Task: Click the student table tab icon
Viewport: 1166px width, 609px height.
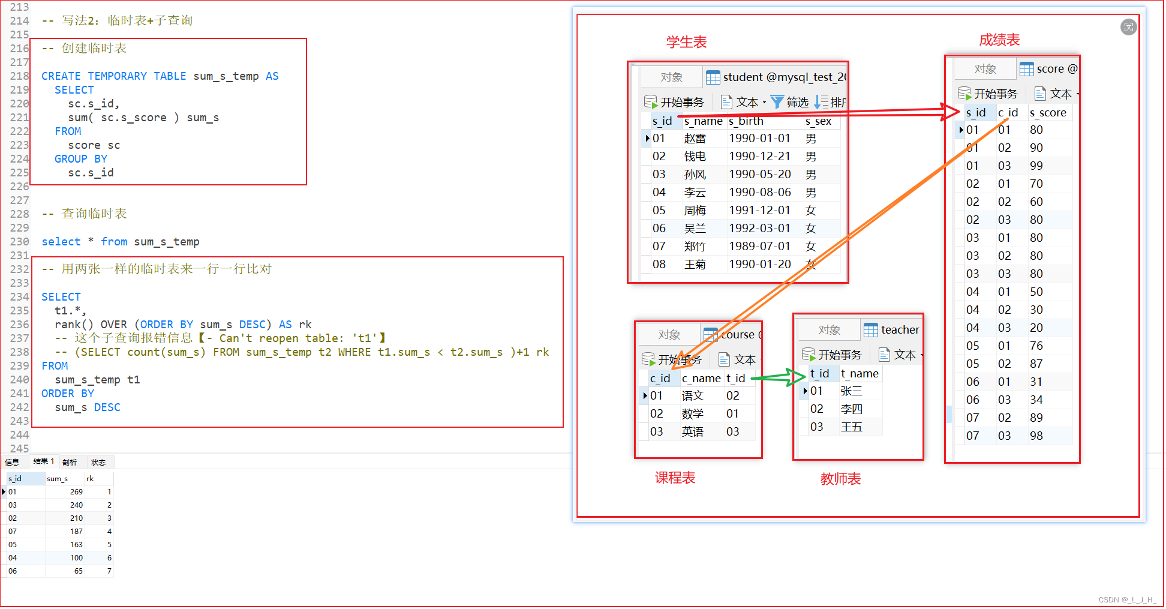Action: pyautogui.click(x=713, y=77)
